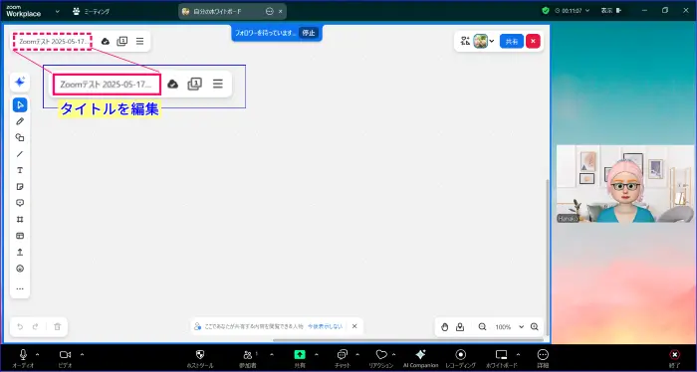Open the whiteboard pages panel

pos(121,42)
